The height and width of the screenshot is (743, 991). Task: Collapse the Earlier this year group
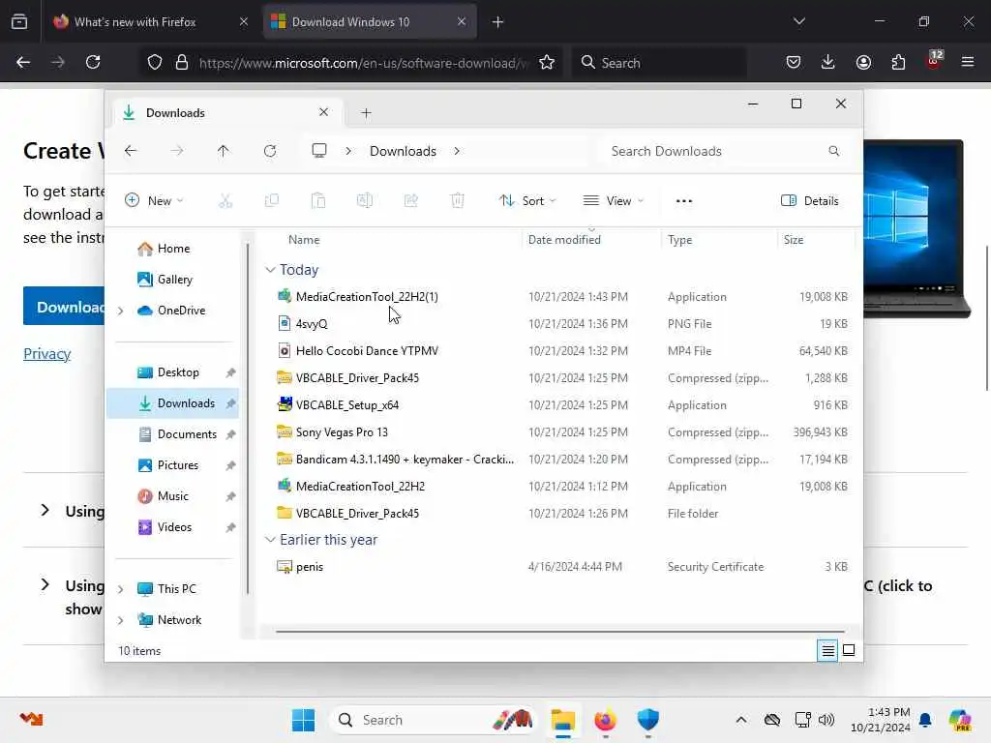click(x=270, y=540)
